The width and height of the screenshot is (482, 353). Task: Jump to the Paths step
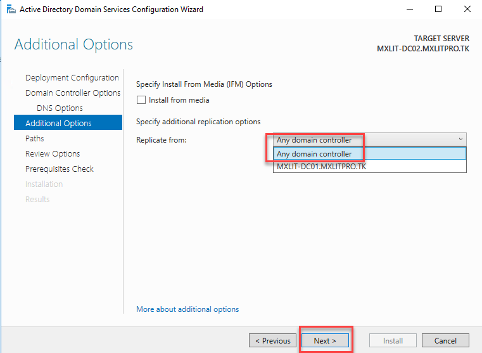(35, 139)
